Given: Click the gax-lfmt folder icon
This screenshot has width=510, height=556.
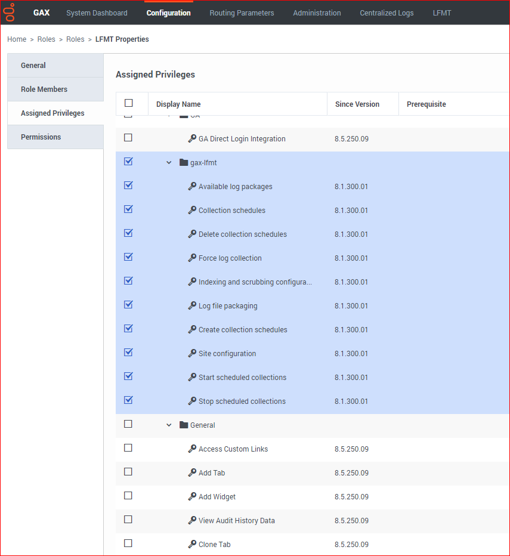Looking at the screenshot, I should tap(183, 162).
